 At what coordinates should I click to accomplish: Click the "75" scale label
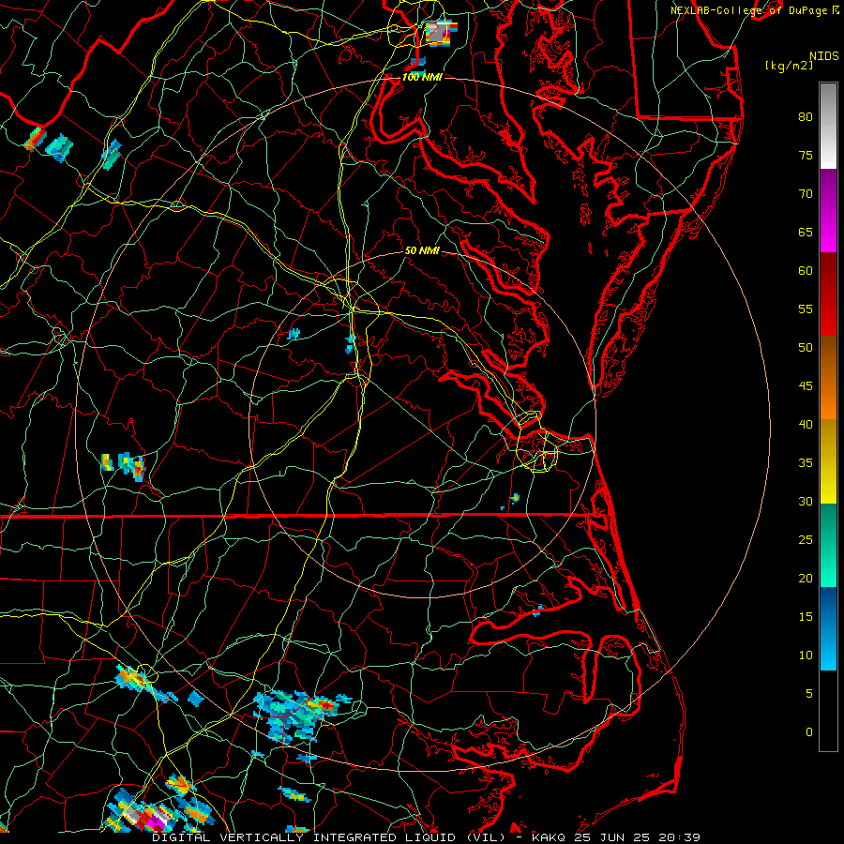[806, 155]
